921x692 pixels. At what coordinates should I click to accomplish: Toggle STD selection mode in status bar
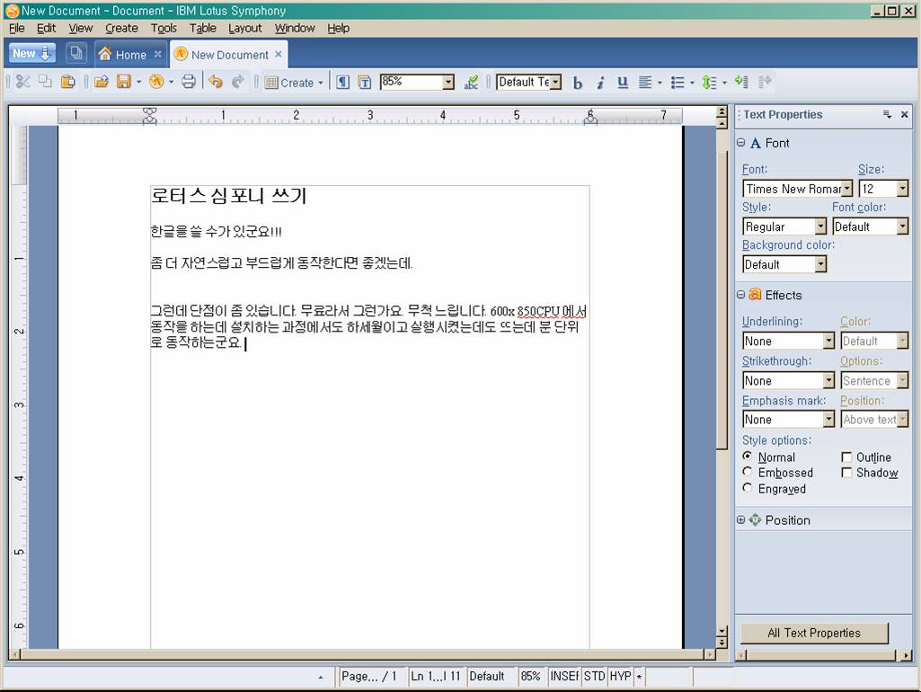click(594, 676)
